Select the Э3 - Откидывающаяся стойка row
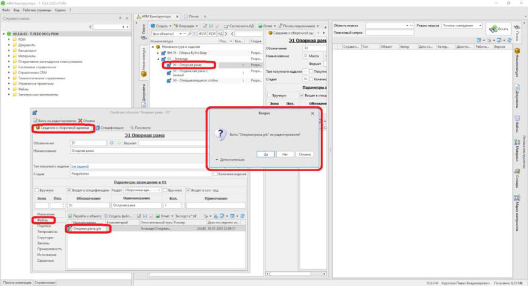 pyautogui.click(x=206, y=81)
